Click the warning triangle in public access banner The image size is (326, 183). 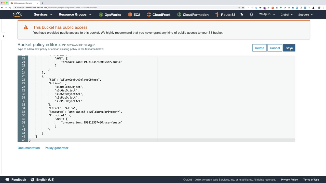click(x=26, y=27)
